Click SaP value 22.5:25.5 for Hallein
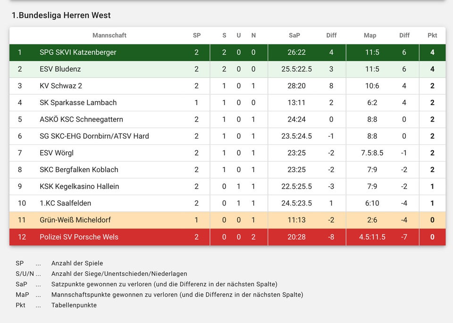453x323 pixels. click(296, 186)
